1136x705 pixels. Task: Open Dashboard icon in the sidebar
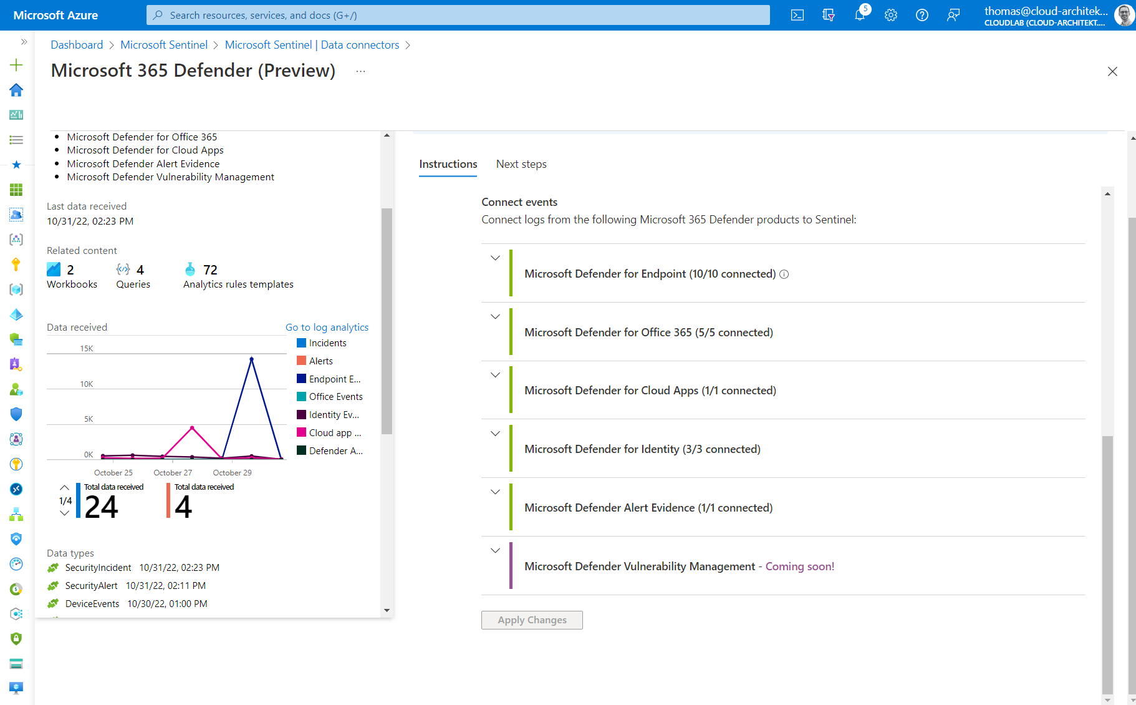point(16,115)
